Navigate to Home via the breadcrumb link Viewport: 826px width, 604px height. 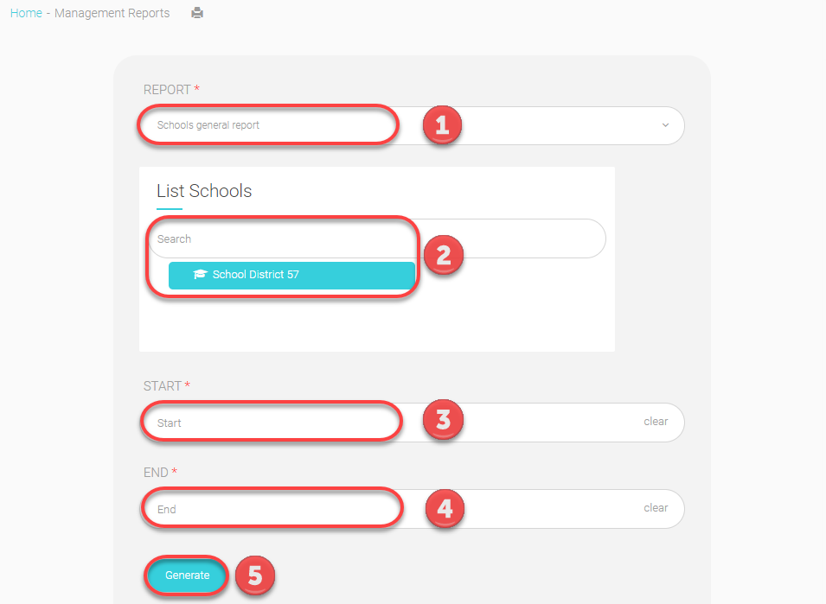coord(26,13)
